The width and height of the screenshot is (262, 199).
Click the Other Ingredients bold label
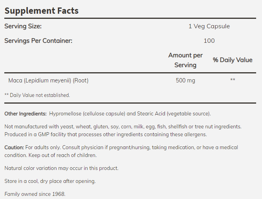click(25, 114)
